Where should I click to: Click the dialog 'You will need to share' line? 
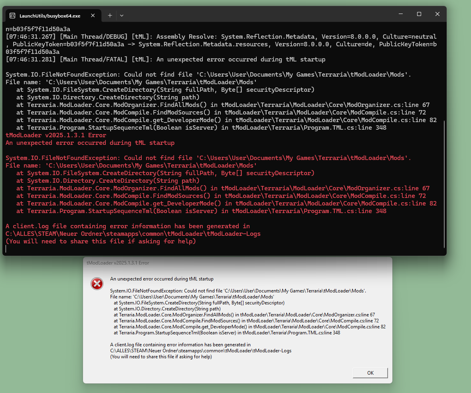pos(161,357)
